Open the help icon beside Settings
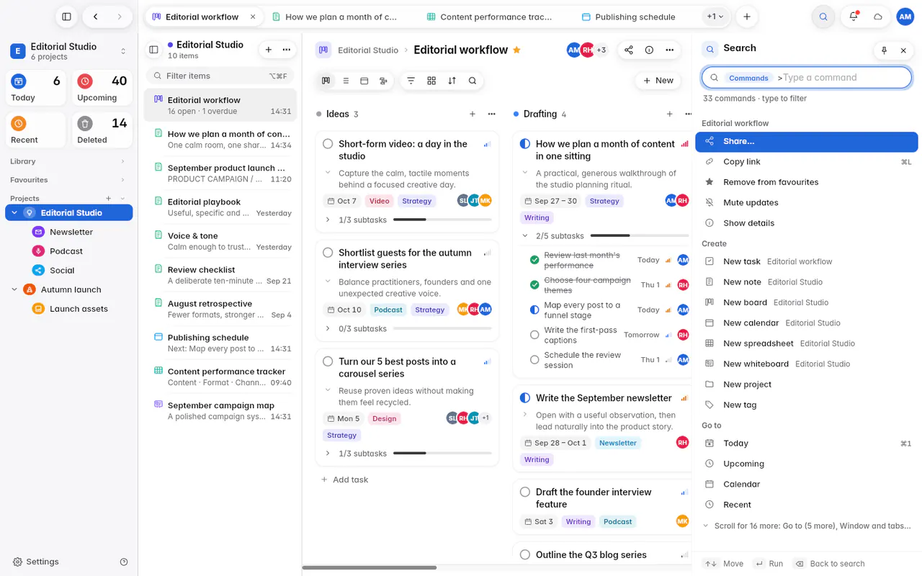This screenshot has height=576, width=922. (x=124, y=562)
